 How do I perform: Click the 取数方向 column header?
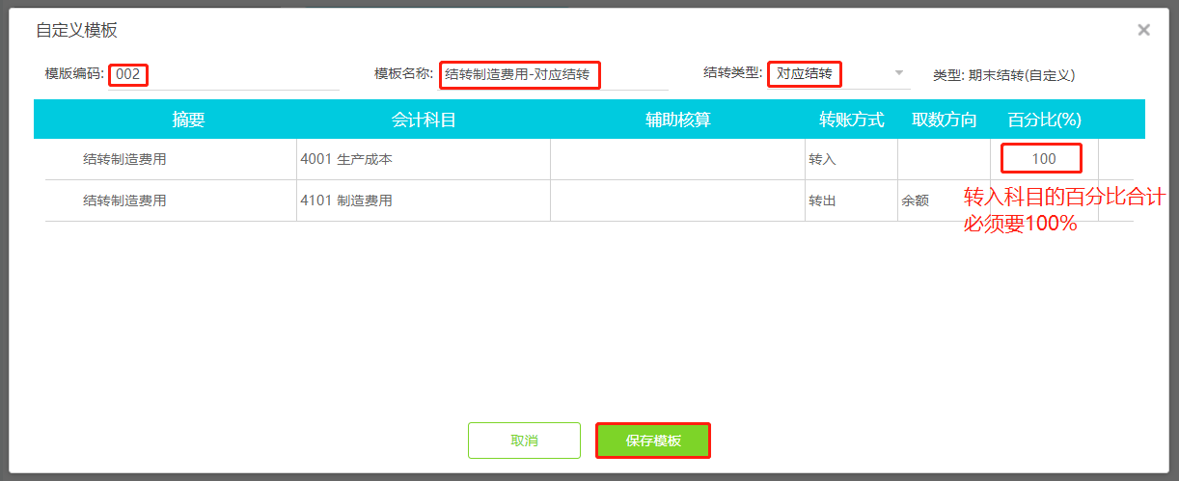945,120
